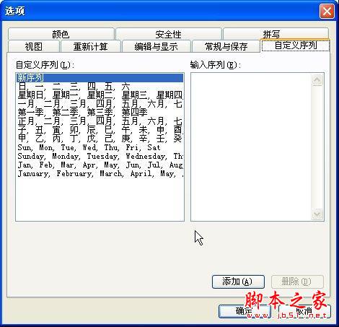
Task: Select the 子, 丑, 寅, 卯 sequence row
Action: [100, 130]
